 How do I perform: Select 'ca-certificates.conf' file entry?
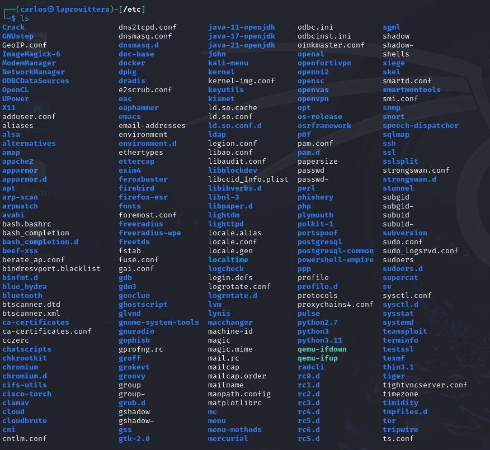(47, 331)
